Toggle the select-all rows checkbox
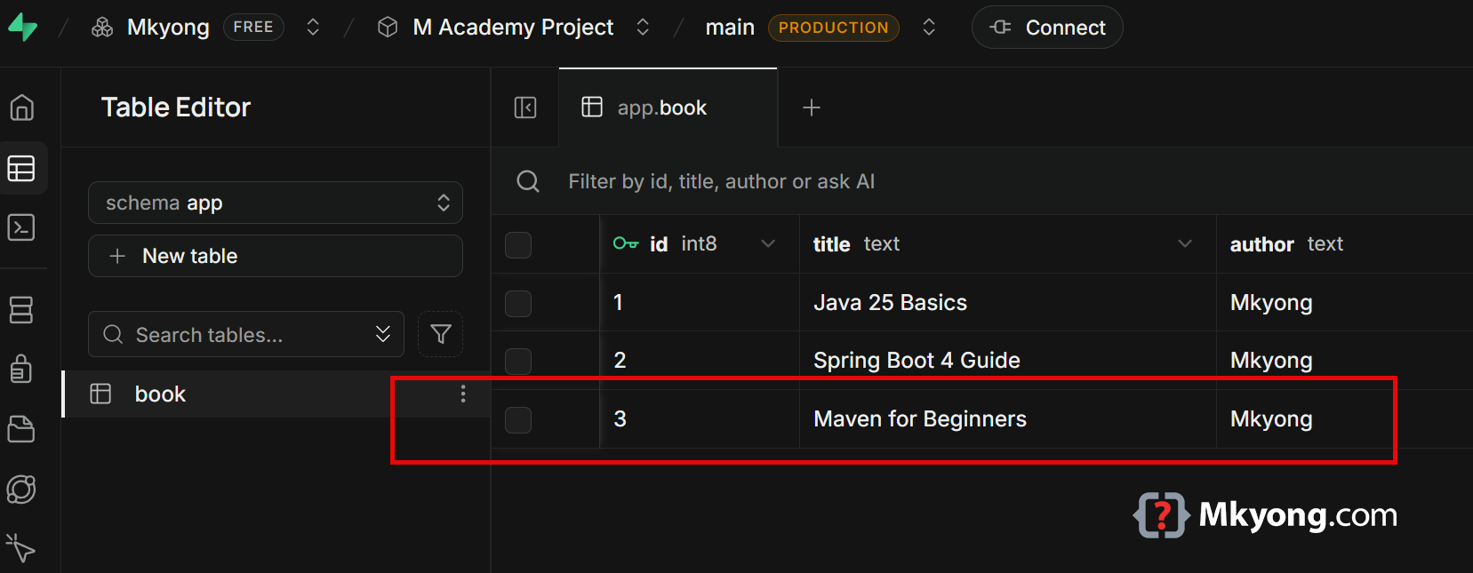Image resolution: width=1473 pixels, height=573 pixels. [x=518, y=244]
